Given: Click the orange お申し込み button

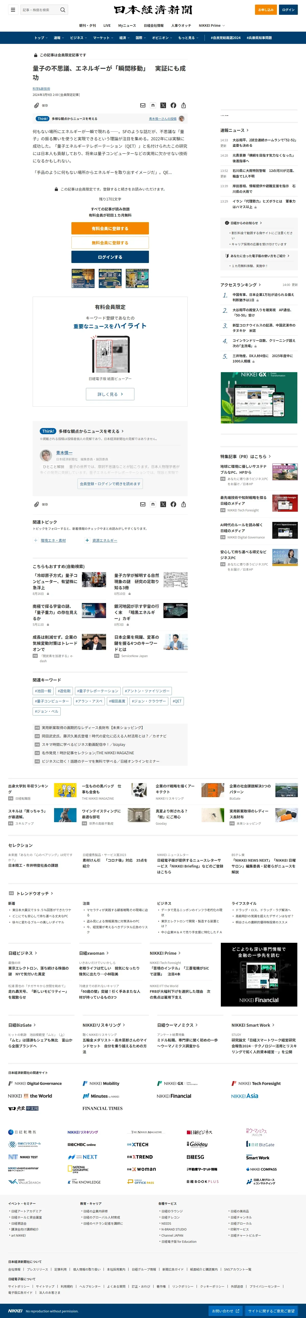Looking at the screenshot, I should (x=265, y=10).
